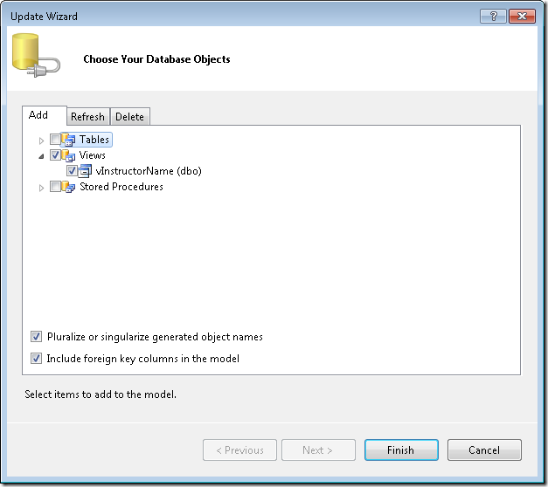Image resolution: width=548 pixels, height=487 pixels.
Task: Toggle Pluralize or singularize object names
Action: pos(36,336)
